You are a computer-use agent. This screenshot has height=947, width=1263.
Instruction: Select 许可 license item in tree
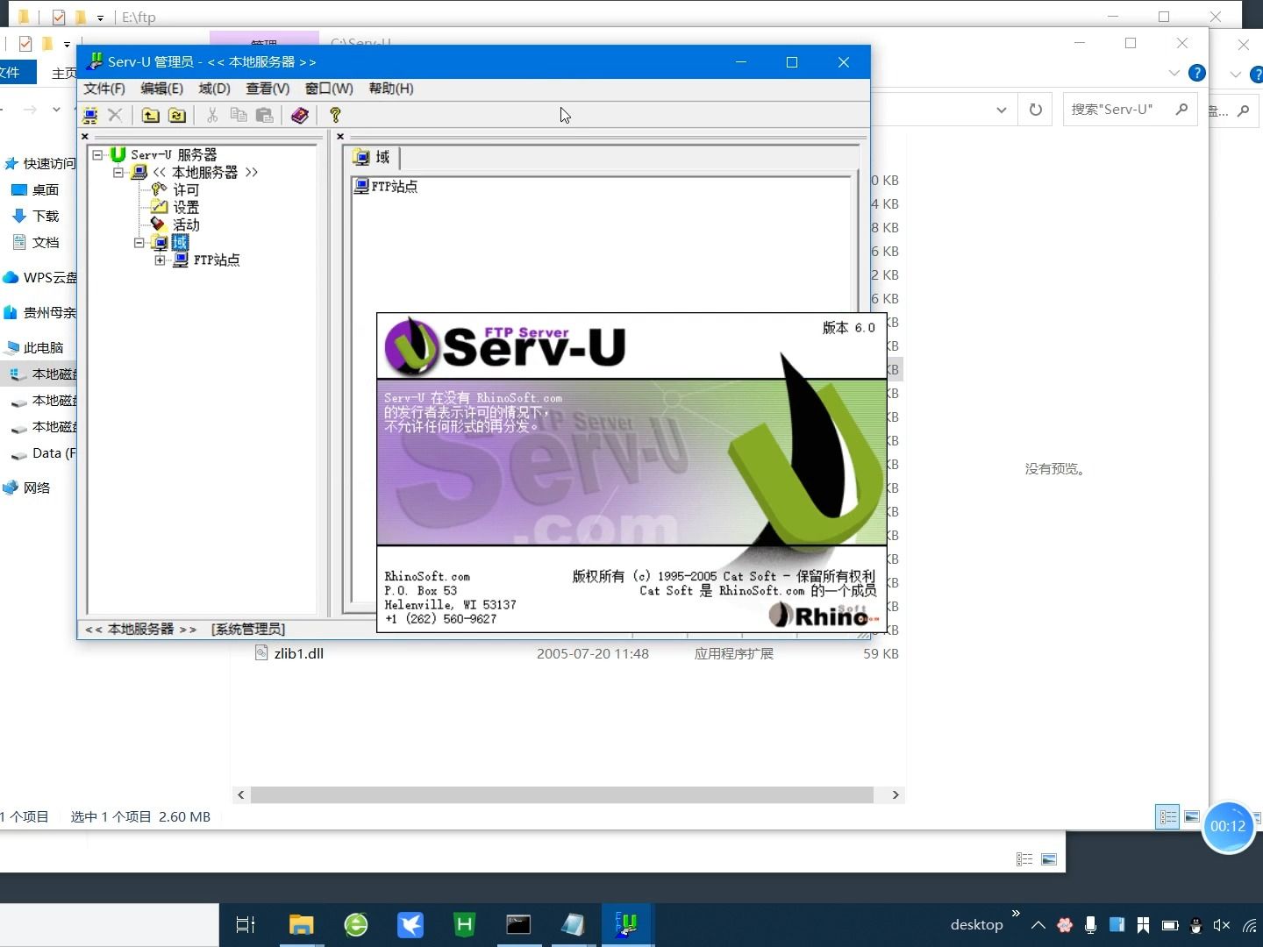click(186, 189)
